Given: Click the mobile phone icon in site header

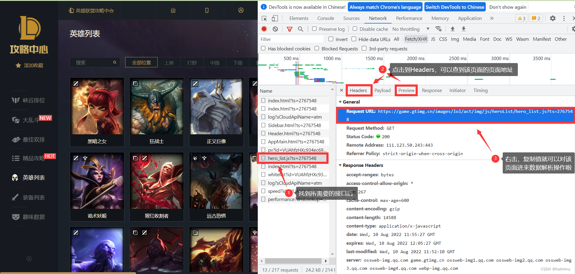Looking at the screenshot, I should click(207, 10).
